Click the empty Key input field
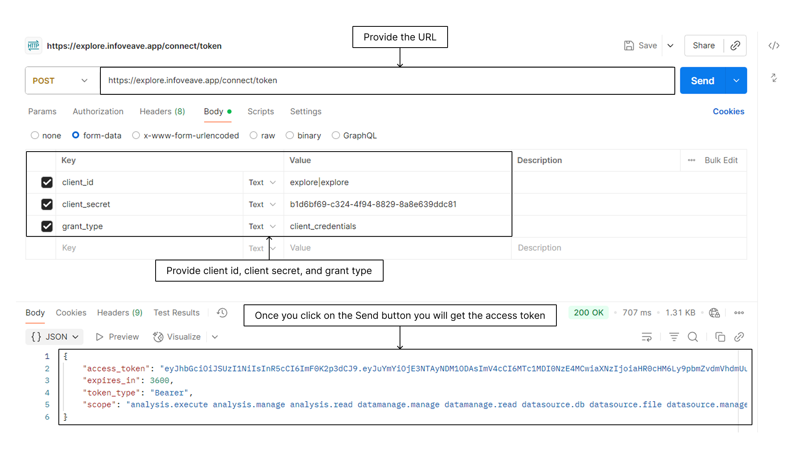The height and width of the screenshot is (464, 800). [150, 248]
